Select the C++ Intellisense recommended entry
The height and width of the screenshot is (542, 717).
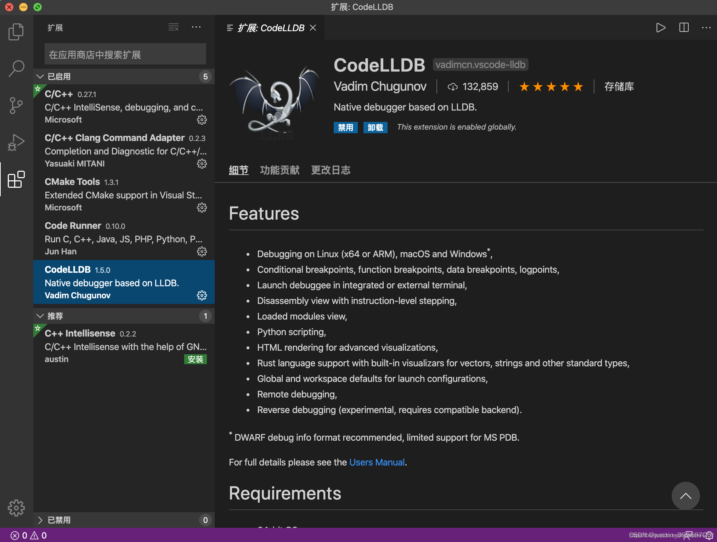(x=124, y=346)
